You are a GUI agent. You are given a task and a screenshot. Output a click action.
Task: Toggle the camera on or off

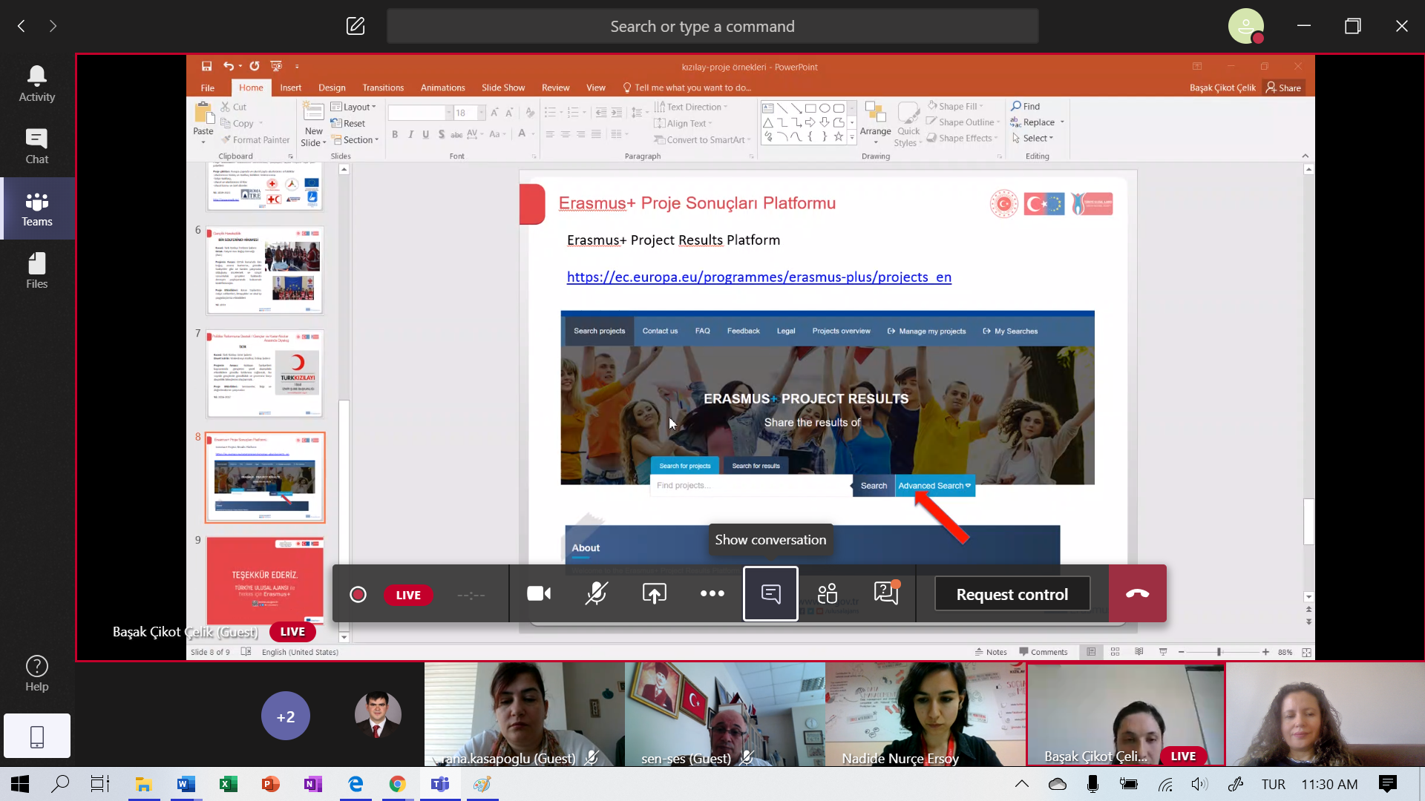(x=539, y=594)
